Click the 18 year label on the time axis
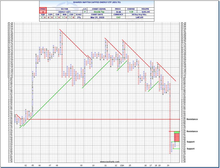This screenshot has height=168, width=220. click(156, 165)
